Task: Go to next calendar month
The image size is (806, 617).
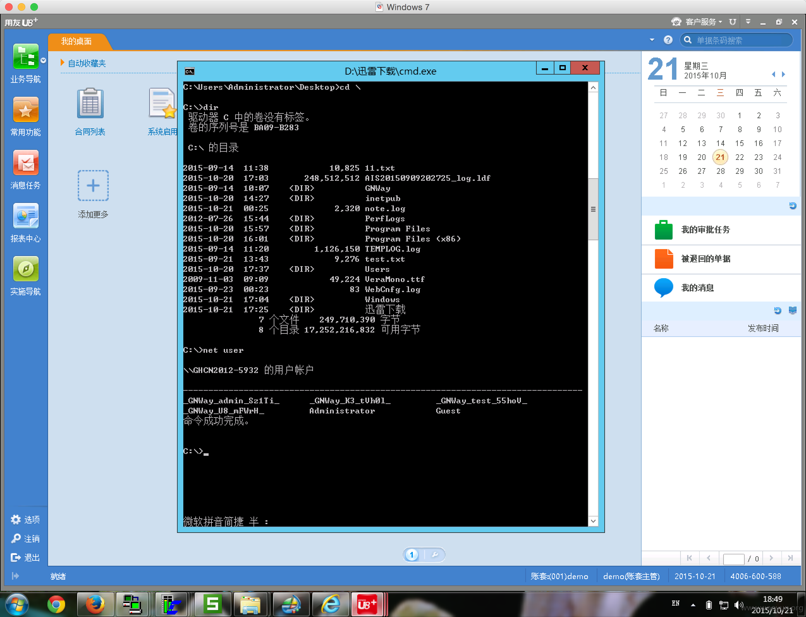Action: tap(783, 74)
